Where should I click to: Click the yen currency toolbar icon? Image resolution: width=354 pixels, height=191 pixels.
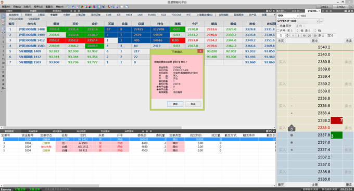pos(104,7)
